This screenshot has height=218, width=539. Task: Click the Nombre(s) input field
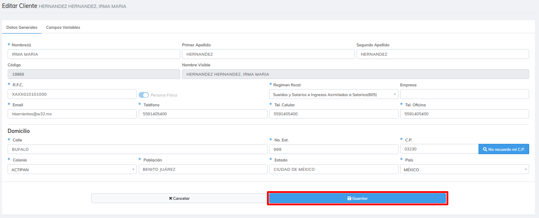94,54
